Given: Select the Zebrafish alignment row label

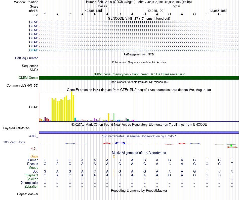Looking at the screenshot, I should 31,187.
